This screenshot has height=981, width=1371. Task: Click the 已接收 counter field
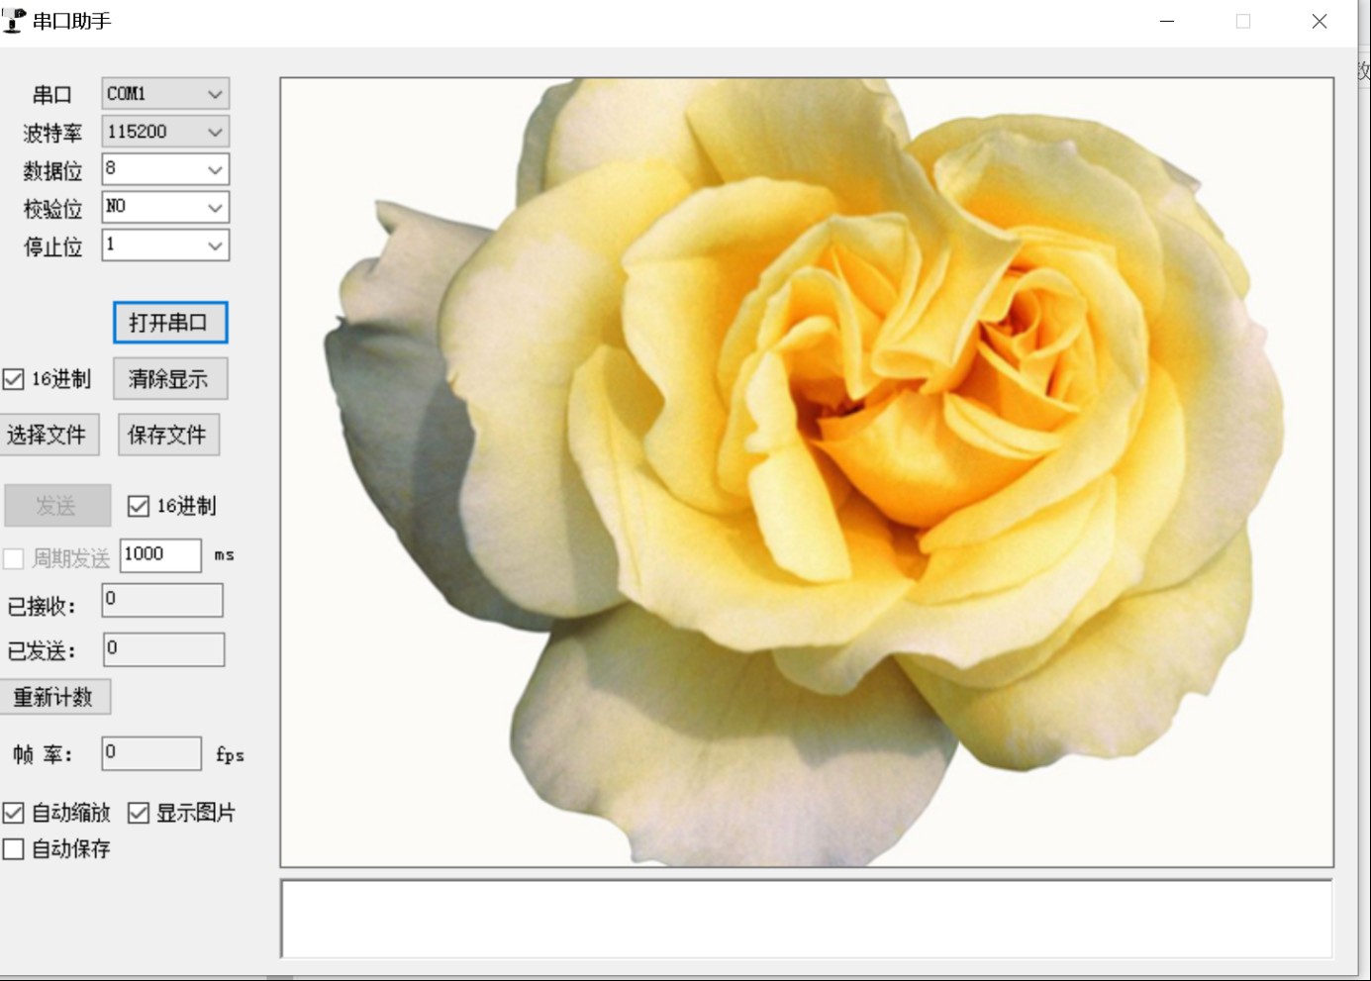click(x=162, y=601)
